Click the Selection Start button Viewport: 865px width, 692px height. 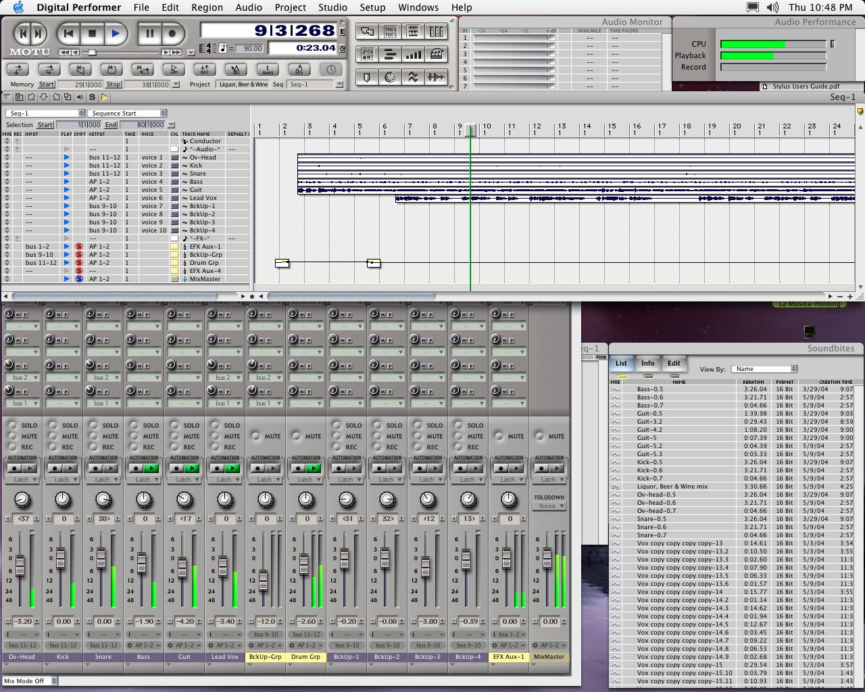coord(45,125)
